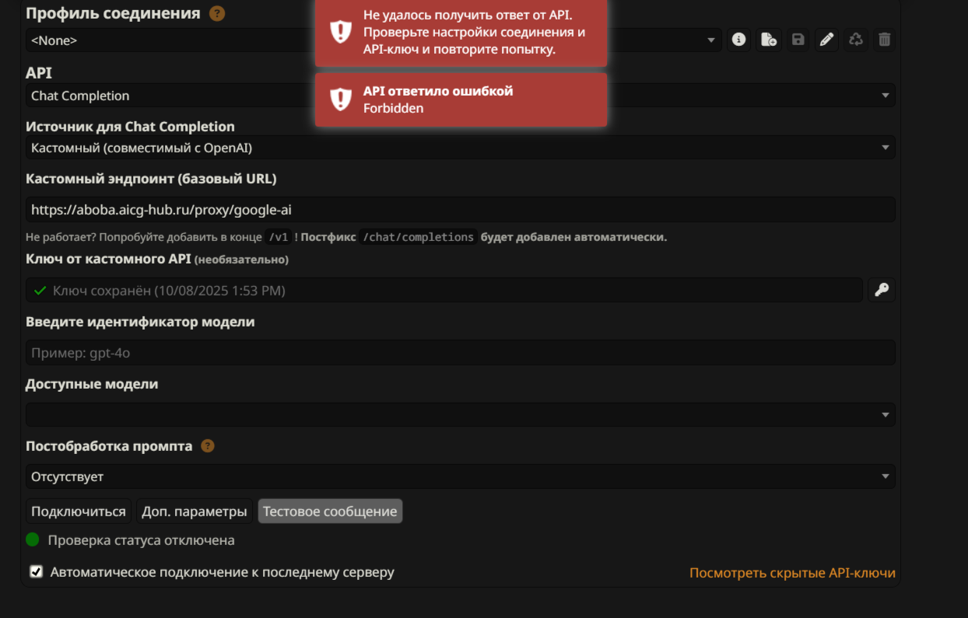
Task: Toggle Автоматическое подключение к последнему серверу checkbox
Action: (36, 572)
